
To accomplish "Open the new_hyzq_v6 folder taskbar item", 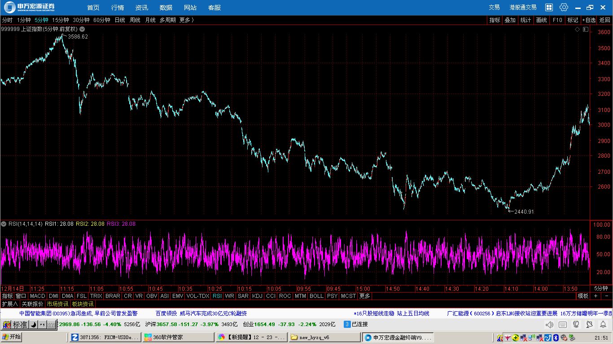I will pos(324,337).
